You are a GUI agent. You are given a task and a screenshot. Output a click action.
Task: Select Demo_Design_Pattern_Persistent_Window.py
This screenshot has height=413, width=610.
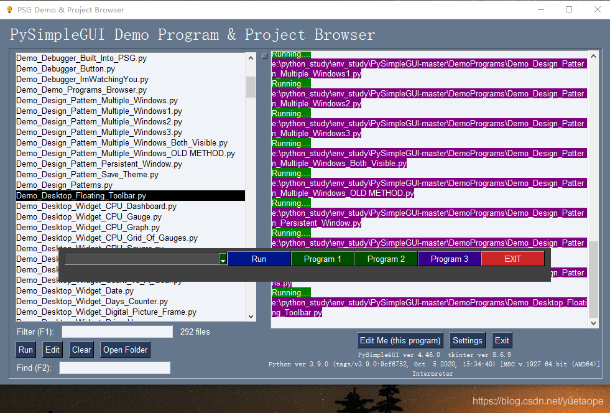coord(131,164)
